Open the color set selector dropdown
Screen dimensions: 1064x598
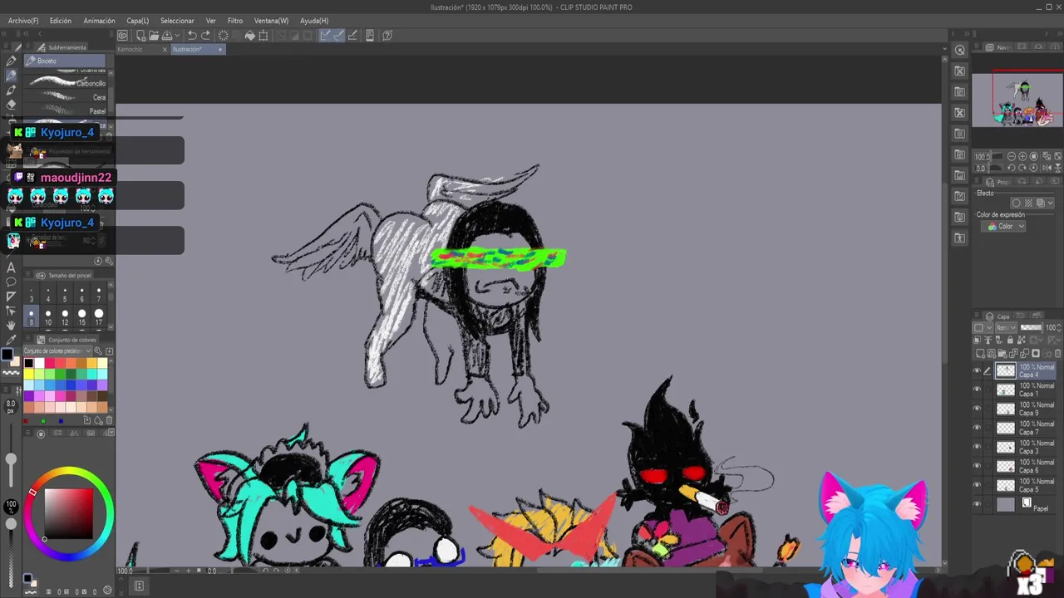(x=58, y=351)
